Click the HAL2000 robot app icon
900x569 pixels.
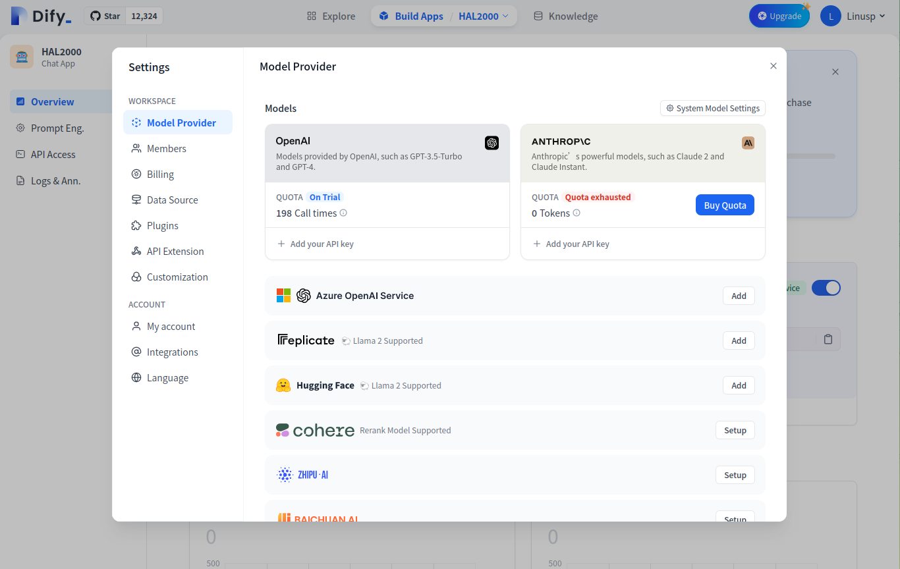22,57
